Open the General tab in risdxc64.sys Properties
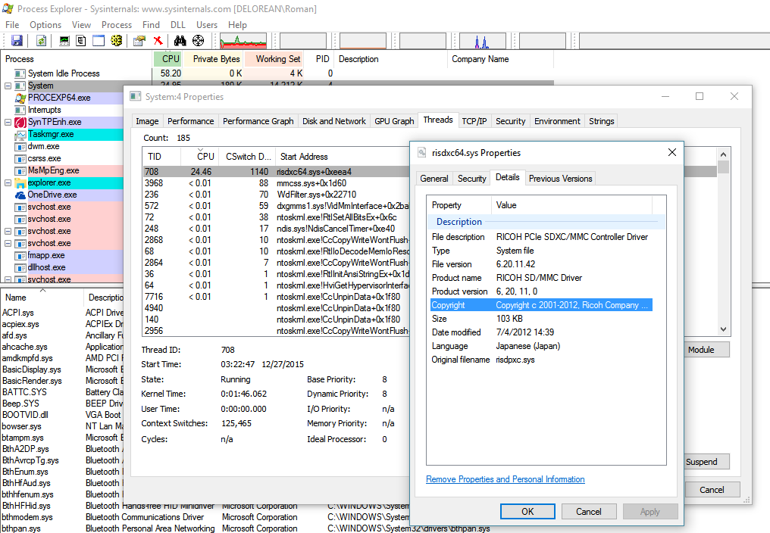Image resolution: width=770 pixels, height=533 pixels. pyautogui.click(x=434, y=179)
